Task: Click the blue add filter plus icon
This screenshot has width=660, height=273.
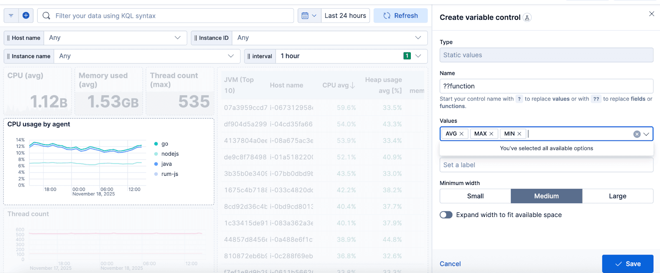Action: [x=26, y=16]
